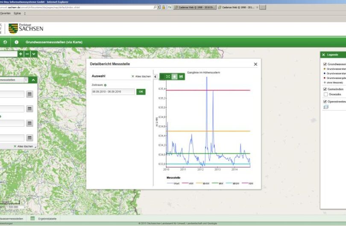Expand the map search chevron dropdown
The height and width of the screenshot is (226, 346).
coord(34,54)
